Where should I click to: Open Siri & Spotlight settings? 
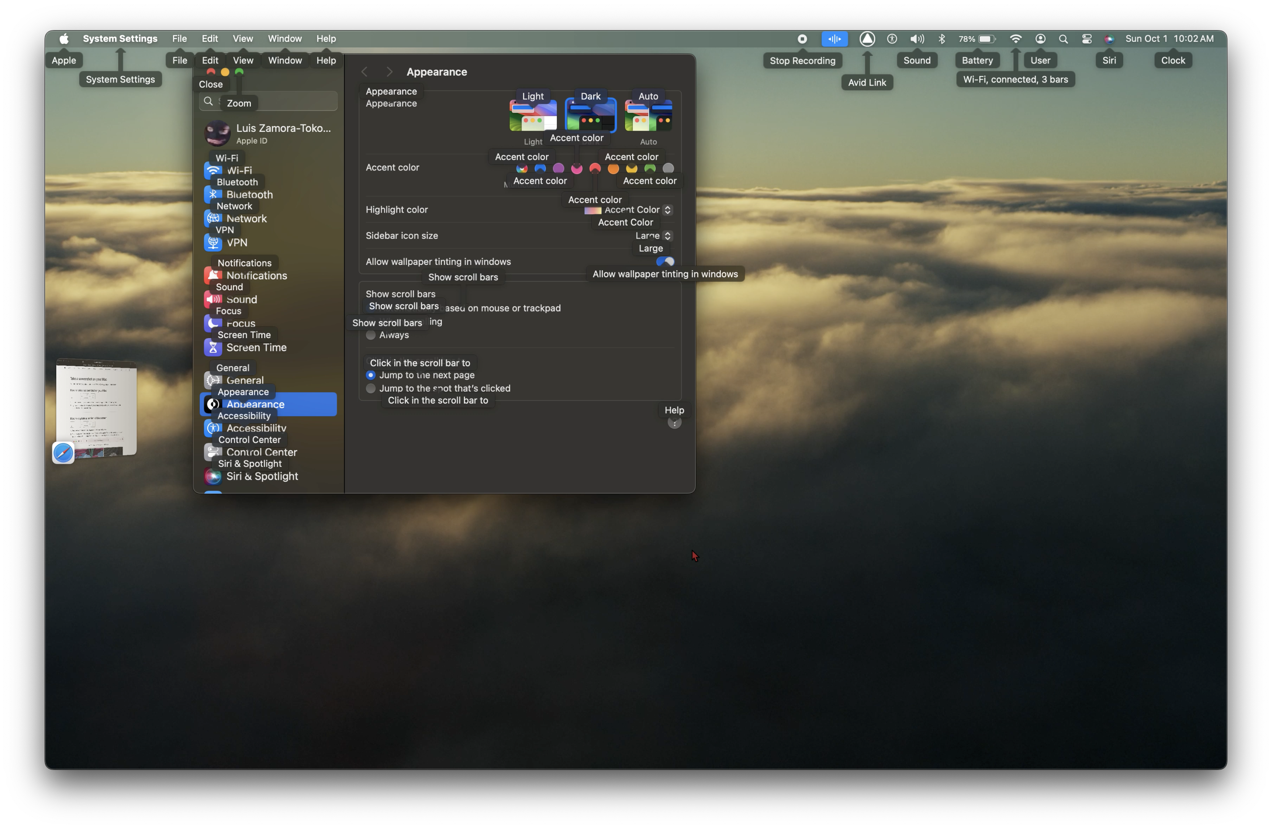click(x=261, y=476)
